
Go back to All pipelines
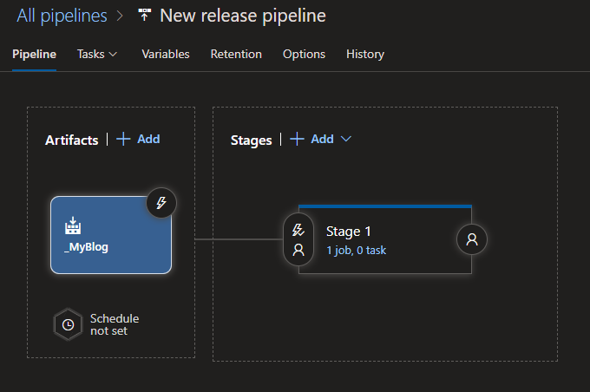coord(62,16)
